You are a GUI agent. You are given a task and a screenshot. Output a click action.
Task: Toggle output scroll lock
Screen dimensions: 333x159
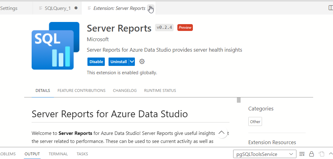[x=312, y=154]
